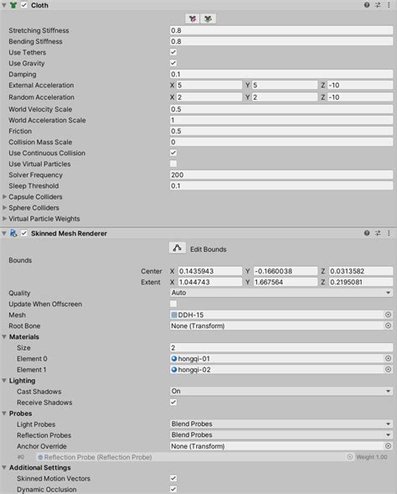Image resolution: width=397 pixels, height=494 pixels.
Task: Open object picker for Element 1 material
Action: [x=388, y=370]
